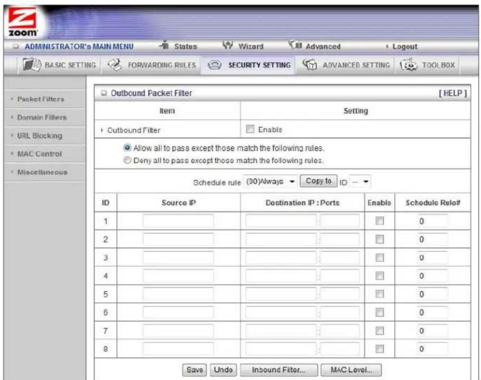The width and height of the screenshot is (481, 380).
Task: Click Schedule Rule# field for rule 4
Action: (x=432, y=276)
